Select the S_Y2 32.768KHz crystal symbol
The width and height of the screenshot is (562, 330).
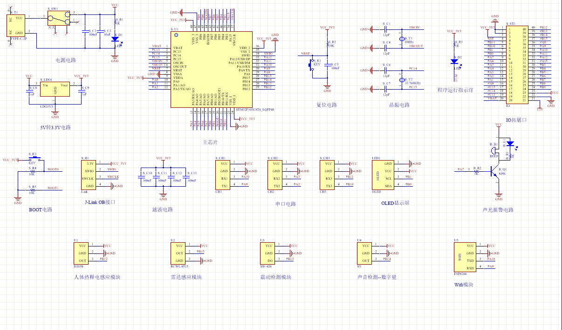coord(401,80)
